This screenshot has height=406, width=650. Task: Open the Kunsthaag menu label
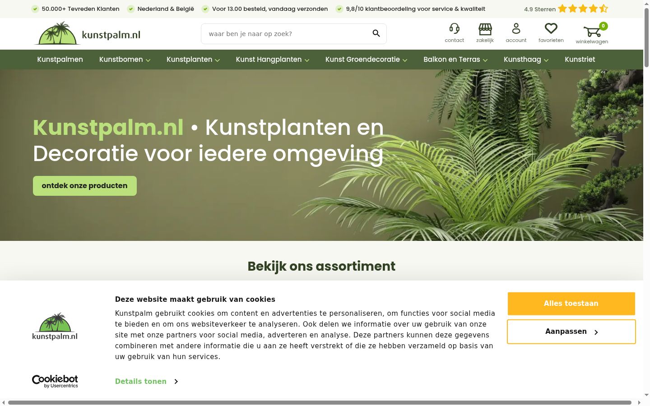(x=522, y=60)
